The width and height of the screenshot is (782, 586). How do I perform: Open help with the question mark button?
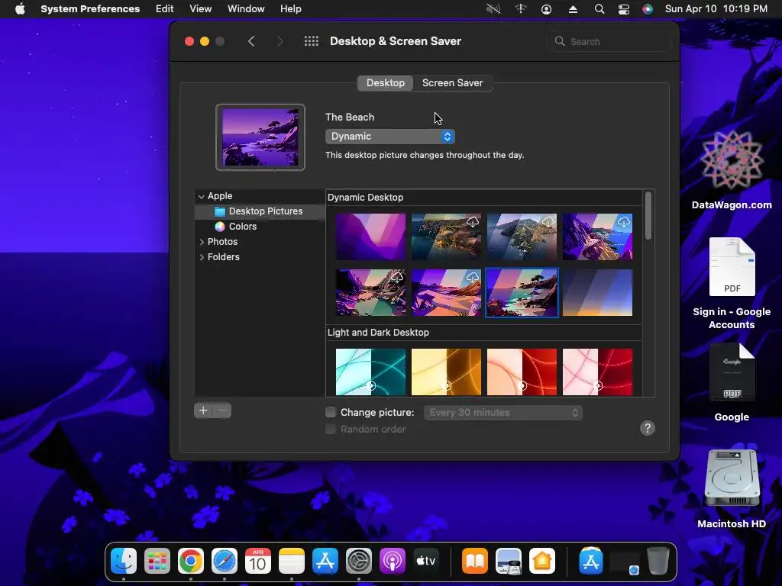[648, 428]
